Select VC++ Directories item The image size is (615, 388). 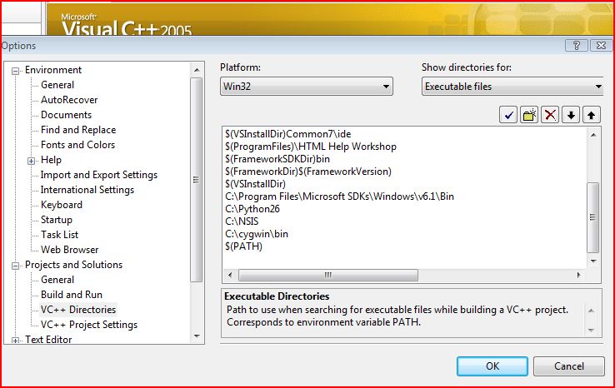click(78, 309)
